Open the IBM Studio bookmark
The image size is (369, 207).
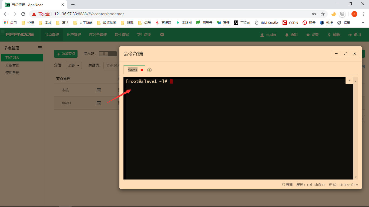[x=266, y=23]
